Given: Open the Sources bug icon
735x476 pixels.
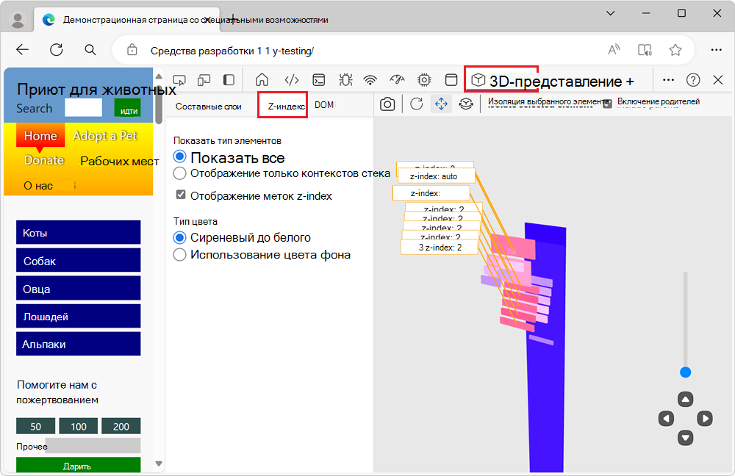Looking at the screenshot, I should (x=345, y=80).
